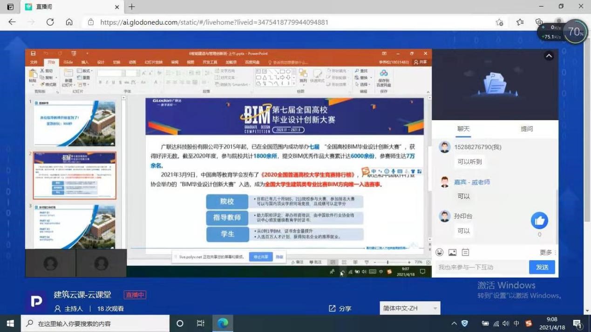
Task: Click the 建筑云课 channel logo
Action: coord(36,302)
